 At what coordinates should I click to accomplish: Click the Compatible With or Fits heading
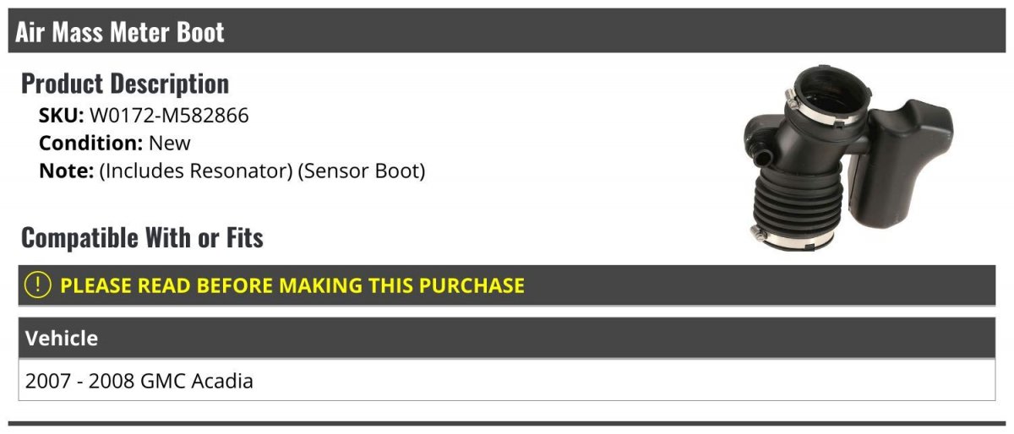tap(142, 238)
